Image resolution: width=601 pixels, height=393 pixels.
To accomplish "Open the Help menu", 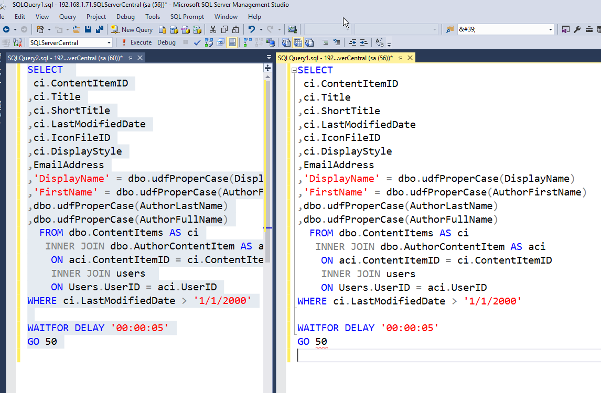I will (254, 16).
